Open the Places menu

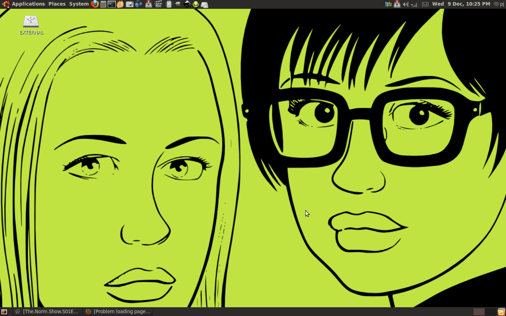point(57,4)
